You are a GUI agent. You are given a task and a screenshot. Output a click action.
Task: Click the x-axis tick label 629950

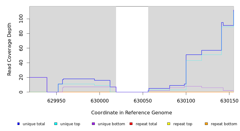point(56,101)
